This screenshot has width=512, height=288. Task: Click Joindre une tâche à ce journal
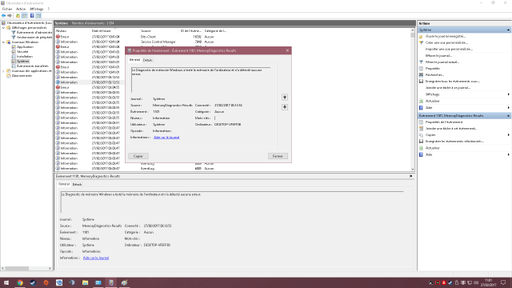(x=448, y=88)
